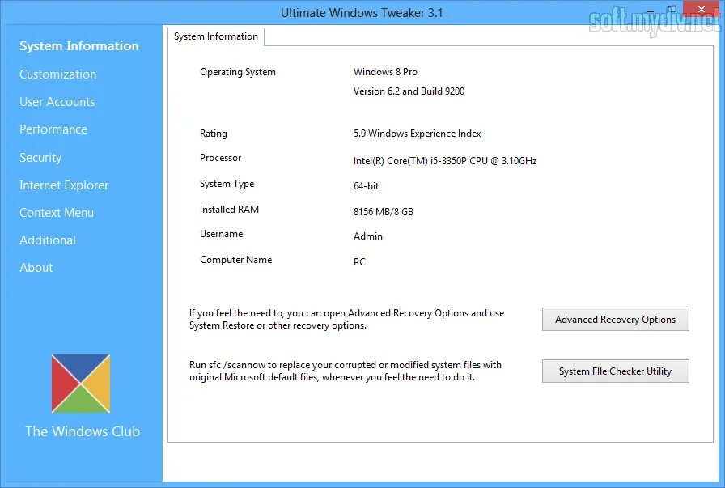Screen dimensions: 725x488
Task: Click the PC computer name value
Action: [359, 262]
